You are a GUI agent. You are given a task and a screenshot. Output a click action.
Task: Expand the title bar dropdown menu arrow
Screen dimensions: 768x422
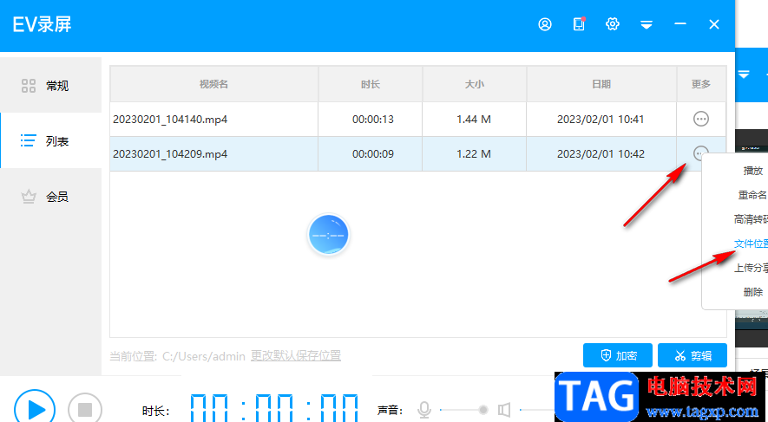(647, 24)
